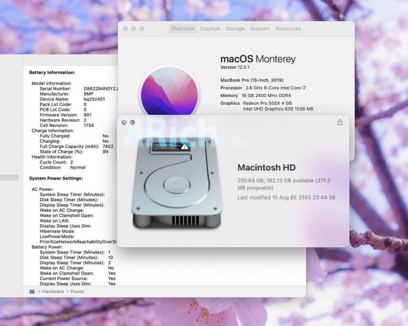Image resolution: width=408 pixels, height=326 pixels.
Task: Click the "macOS Monterey" title
Action: coord(258,59)
